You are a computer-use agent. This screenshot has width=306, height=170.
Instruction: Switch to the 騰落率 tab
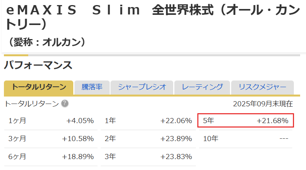pos(92,87)
